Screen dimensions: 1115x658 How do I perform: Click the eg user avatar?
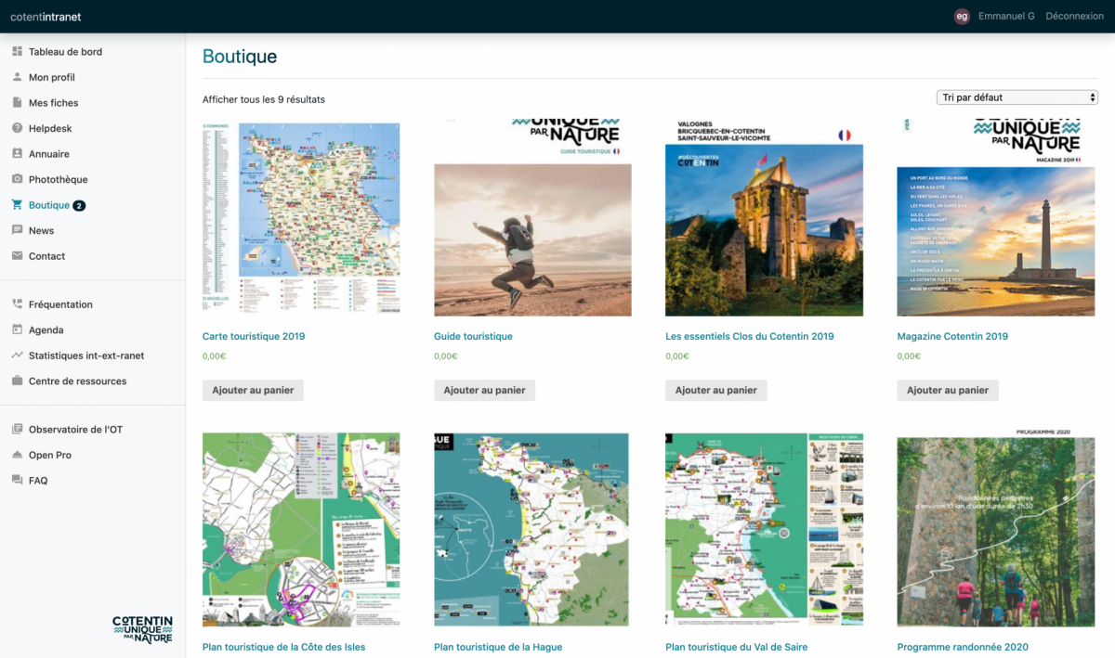(962, 16)
